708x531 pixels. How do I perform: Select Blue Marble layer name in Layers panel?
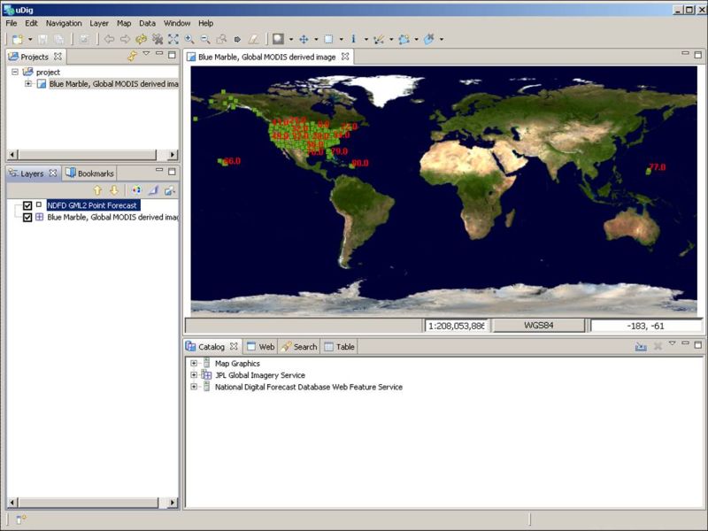click(112, 217)
